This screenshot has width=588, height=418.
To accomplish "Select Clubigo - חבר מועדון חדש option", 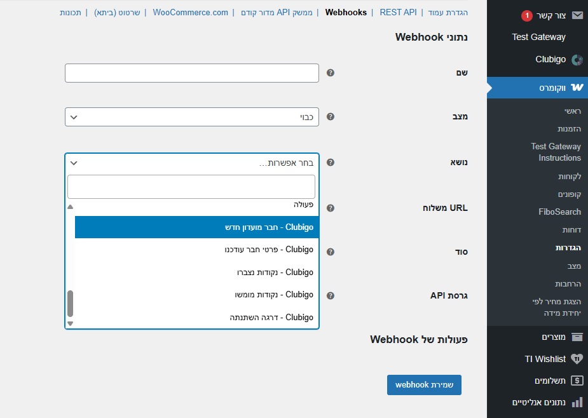I will 197,227.
